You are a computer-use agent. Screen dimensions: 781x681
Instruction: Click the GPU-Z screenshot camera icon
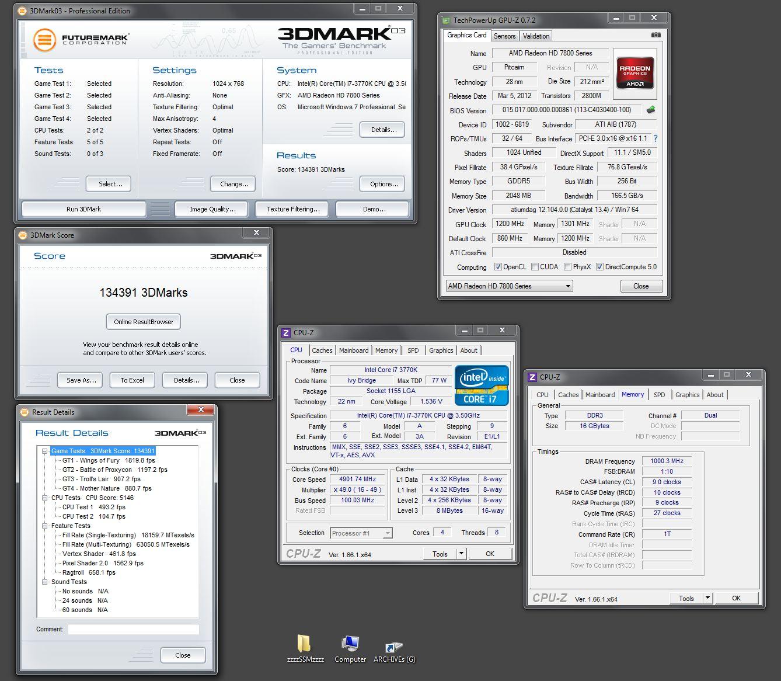tap(656, 35)
